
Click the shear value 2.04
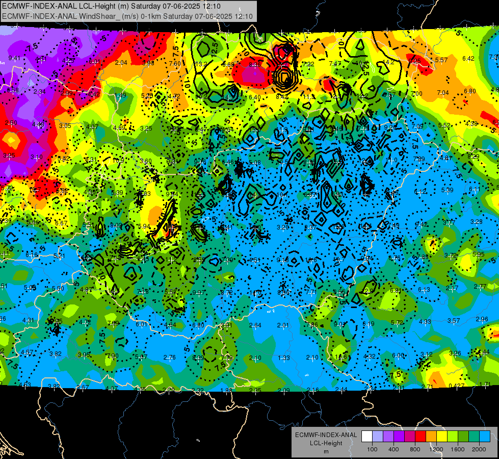click(x=121, y=62)
